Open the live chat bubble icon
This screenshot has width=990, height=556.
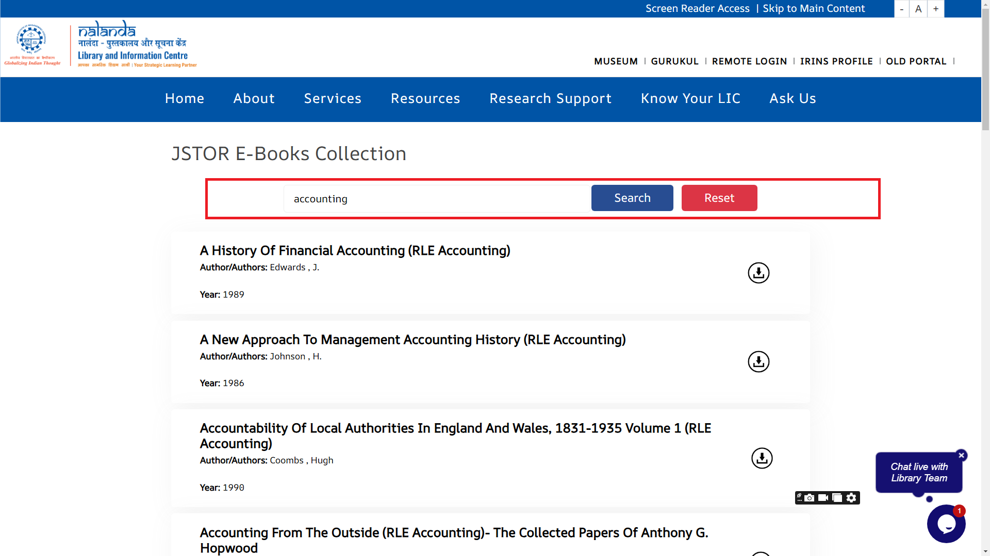tap(946, 524)
